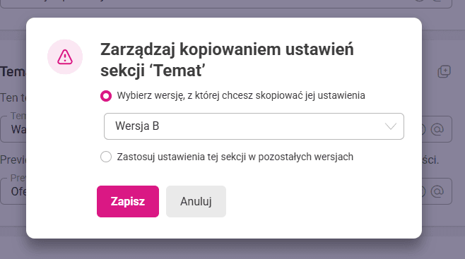This screenshot has width=465, height=259.
Task: Click the partially hidden Temat input field
Action: [x=13, y=129]
